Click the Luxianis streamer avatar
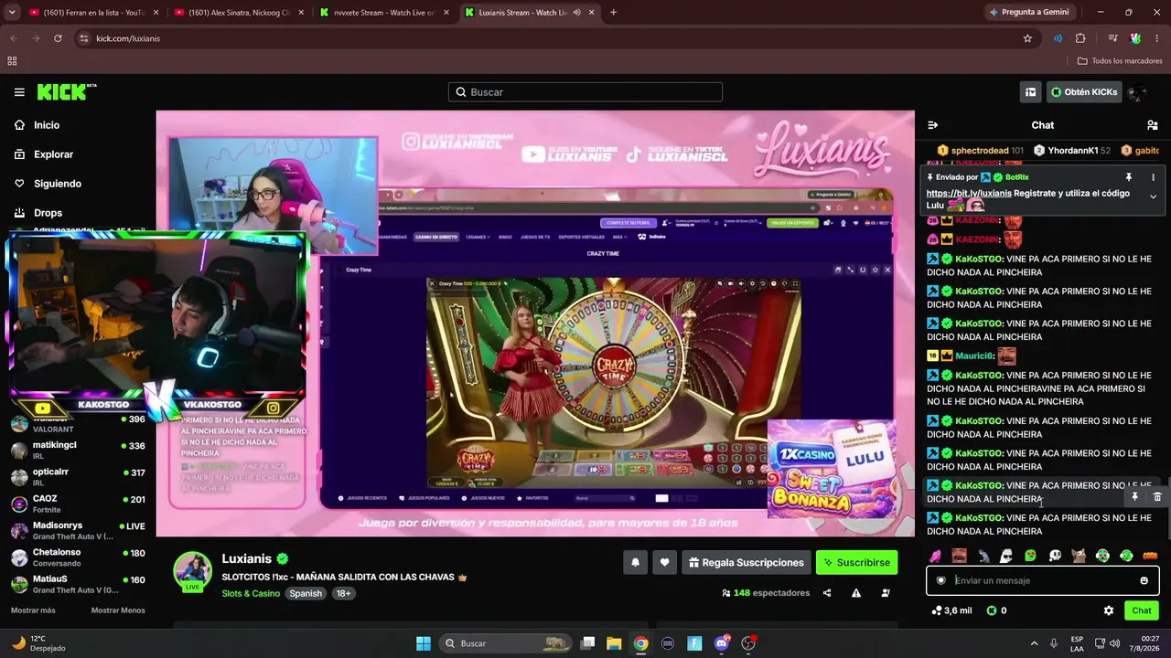 click(x=193, y=571)
